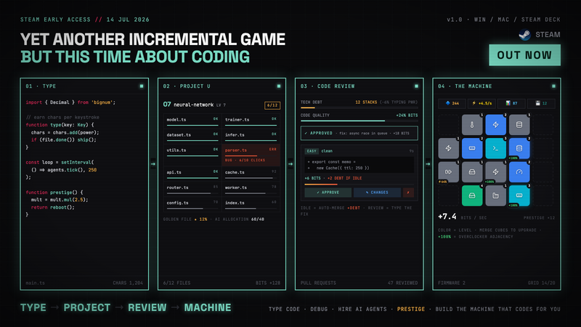Click the GRID 14/20 label
The image size is (581, 327).
pos(541,283)
